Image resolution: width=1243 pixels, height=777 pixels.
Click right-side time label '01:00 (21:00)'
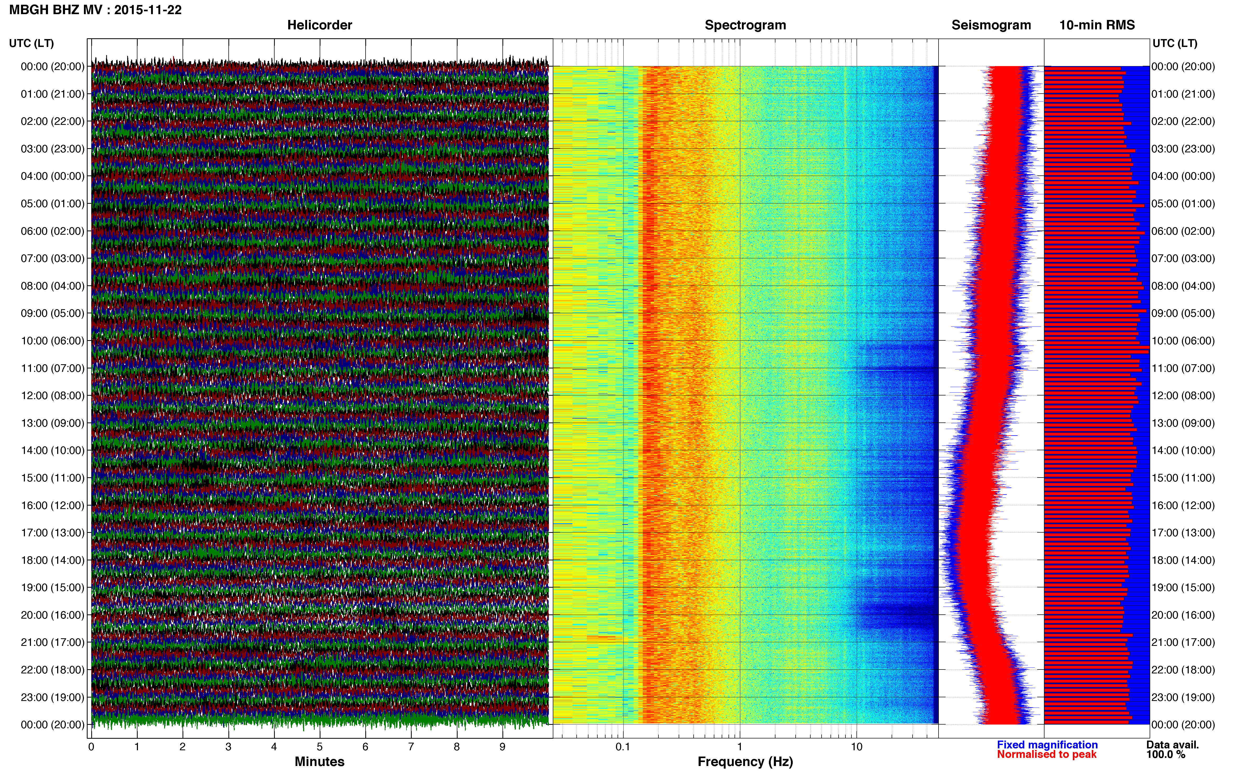(x=1183, y=94)
